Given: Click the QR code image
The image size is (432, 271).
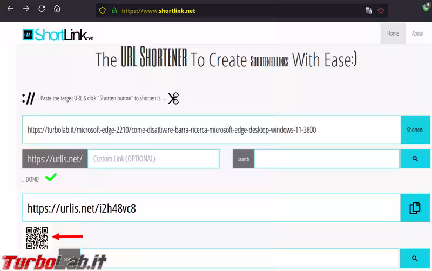Looking at the screenshot, I should (x=37, y=238).
